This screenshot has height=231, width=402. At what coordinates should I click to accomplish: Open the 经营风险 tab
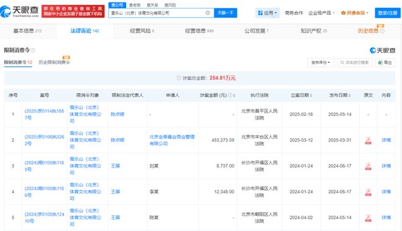[142, 31]
